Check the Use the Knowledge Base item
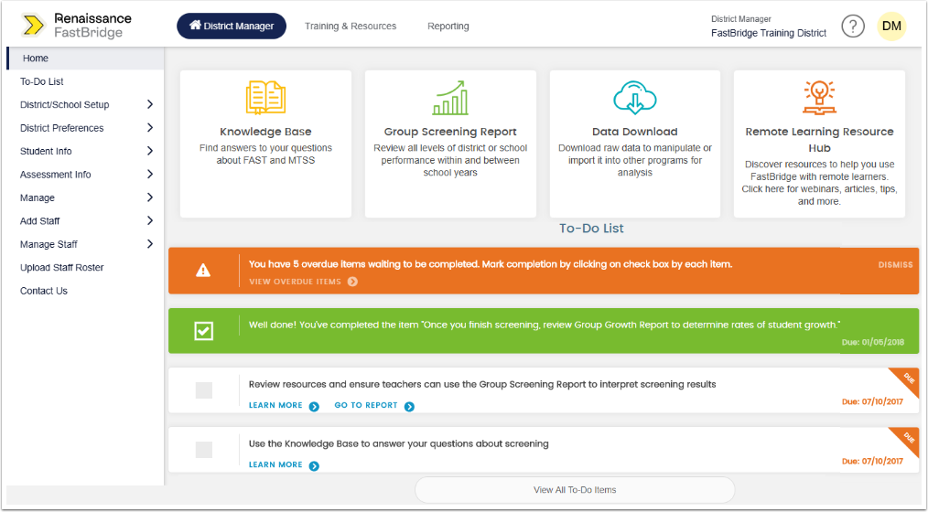This screenshot has height=512, width=928. 203,450
